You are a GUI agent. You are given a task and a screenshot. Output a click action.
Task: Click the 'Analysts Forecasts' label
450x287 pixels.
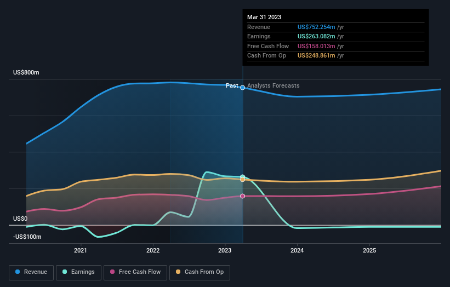[273, 85]
